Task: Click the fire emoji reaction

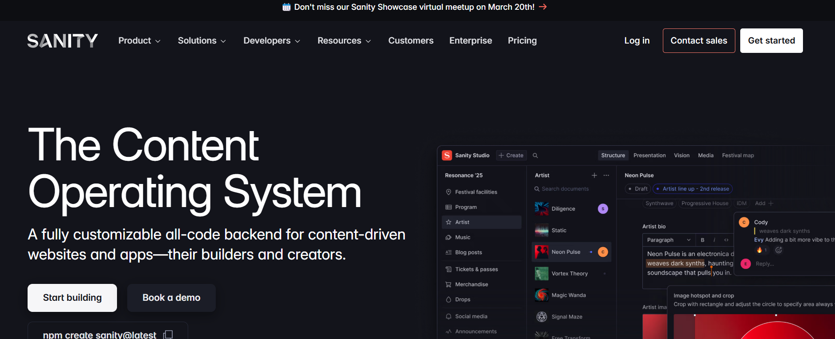Action: pos(762,250)
